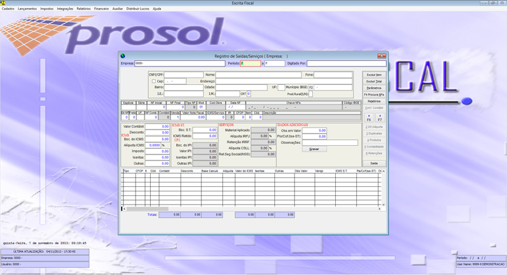Click the F2 lookup button beside Município IBGE
Image resolution: width=507 pixels, height=275 pixels.
coord(311,87)
